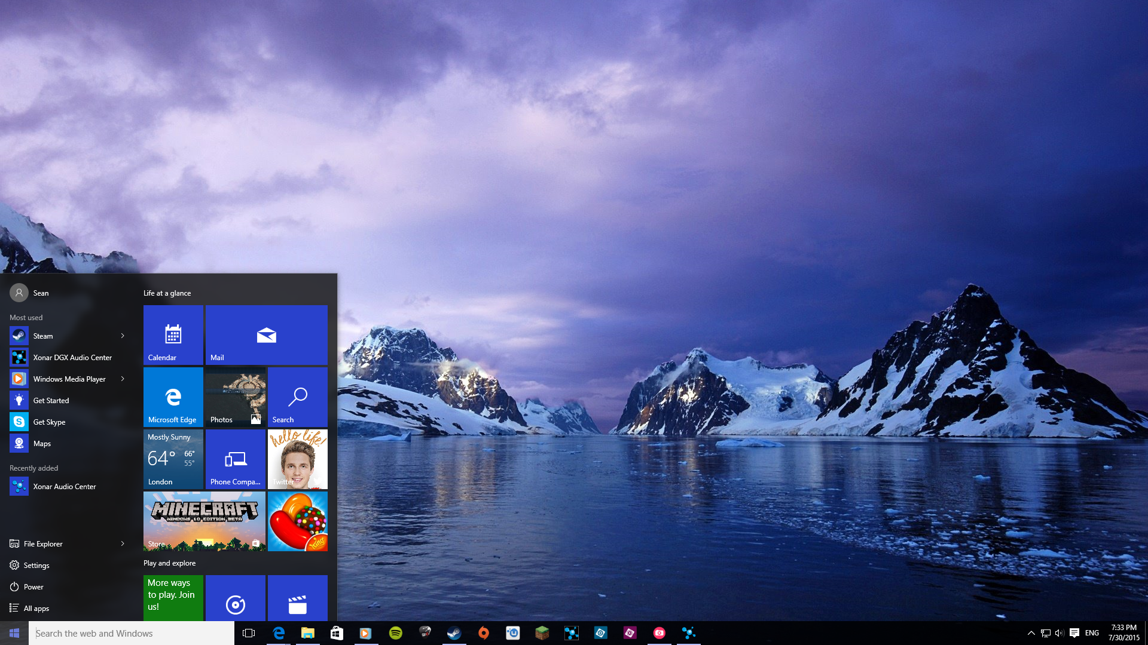
Task: Toggle Phone Companion tile
Action: pos(235,458)
